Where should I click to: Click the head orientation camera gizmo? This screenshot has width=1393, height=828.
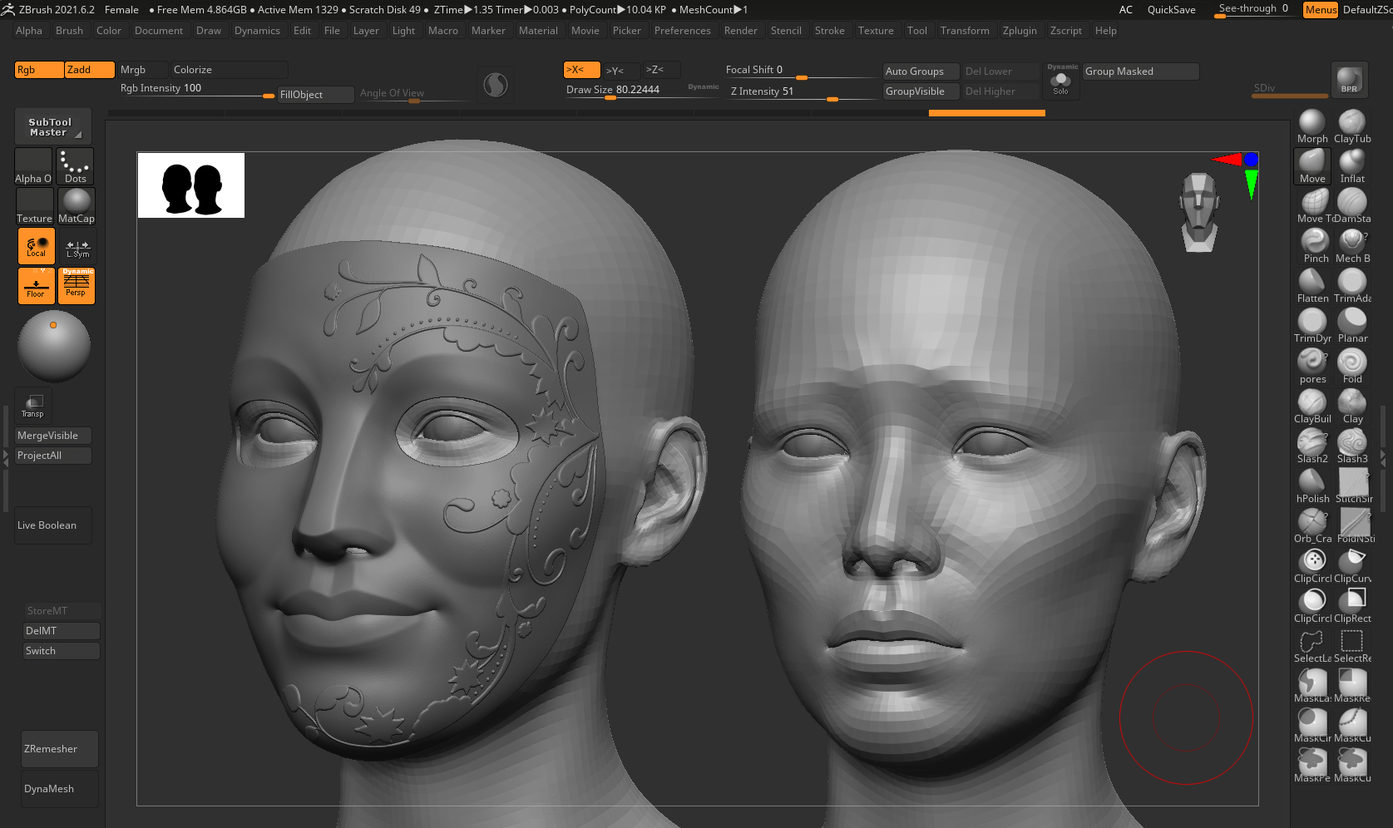pos(1198,211)
